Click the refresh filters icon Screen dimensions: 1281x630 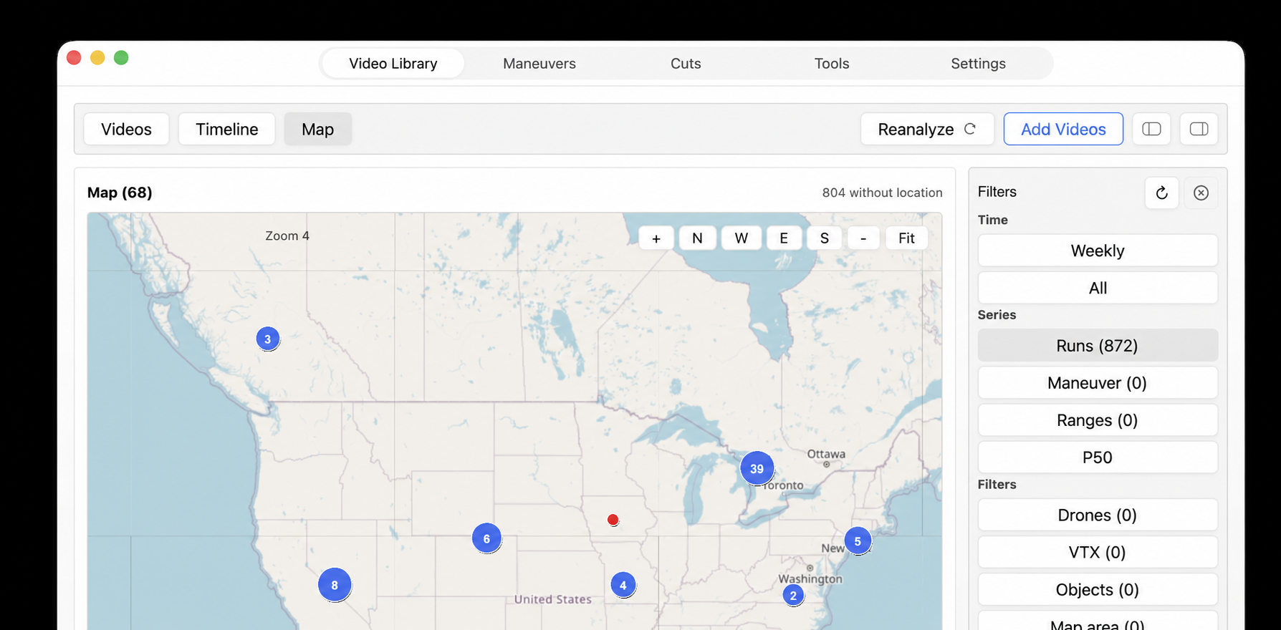point(1161,193)
